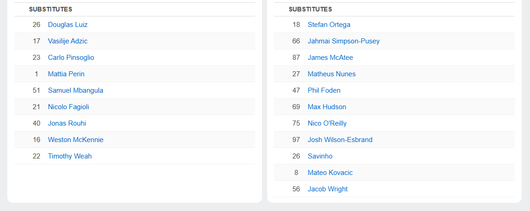Click Timothy Weah's name

click(x=70, y=156)
